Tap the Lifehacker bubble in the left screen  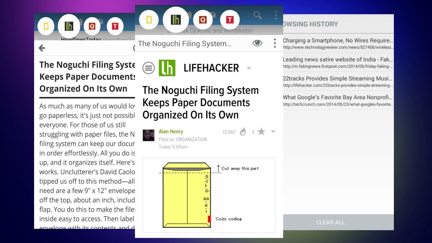pyautogui.click(x=69, y=26)
